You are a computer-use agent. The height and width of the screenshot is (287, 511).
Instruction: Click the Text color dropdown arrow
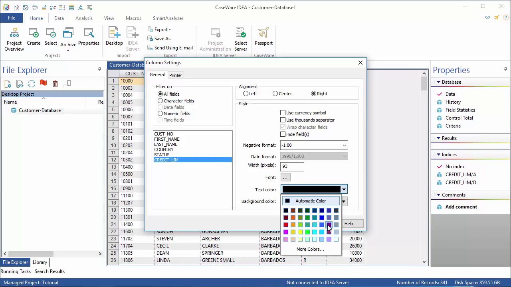344,189
